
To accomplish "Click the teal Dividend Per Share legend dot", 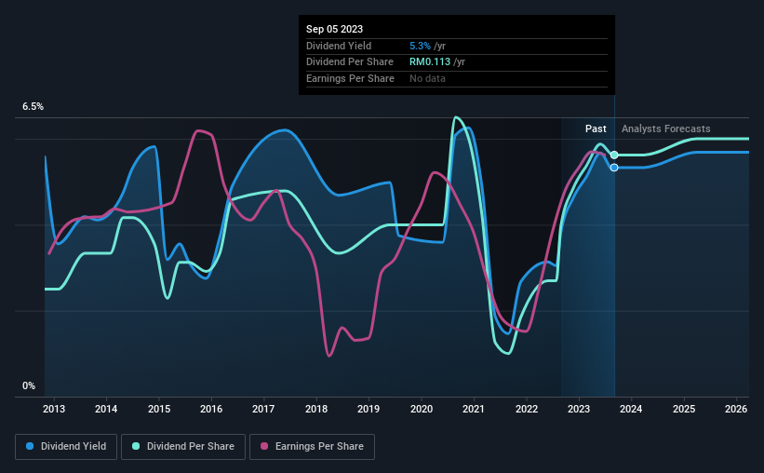I will coord(136,446).
